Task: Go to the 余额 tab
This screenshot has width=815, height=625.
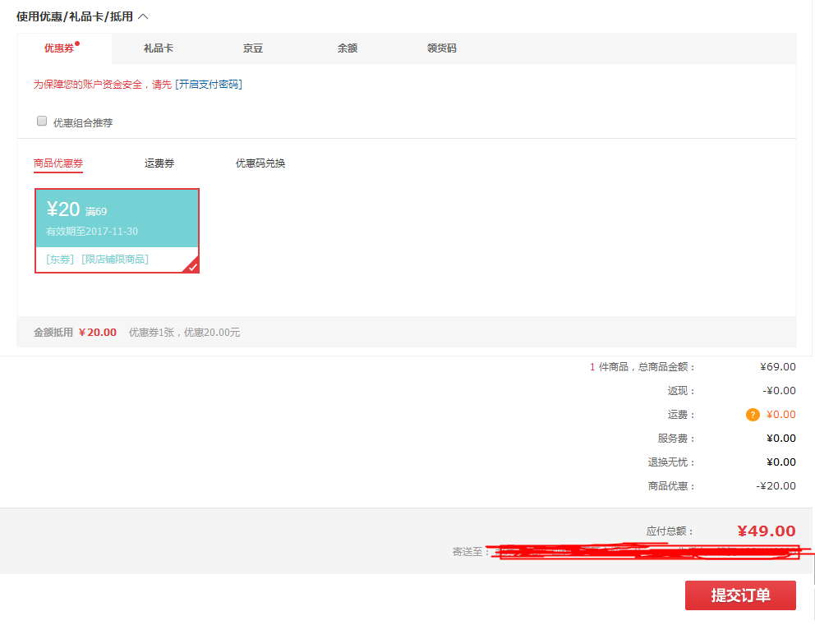Action: click(348, 48)
